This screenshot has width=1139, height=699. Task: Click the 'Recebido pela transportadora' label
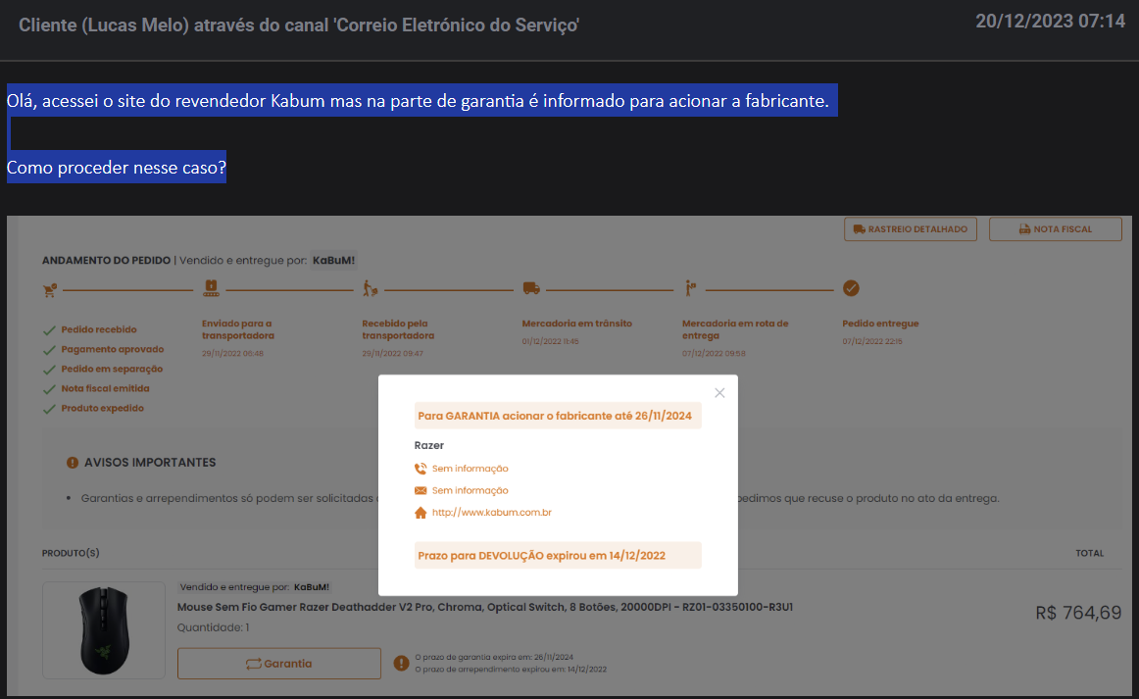(398, 329)
